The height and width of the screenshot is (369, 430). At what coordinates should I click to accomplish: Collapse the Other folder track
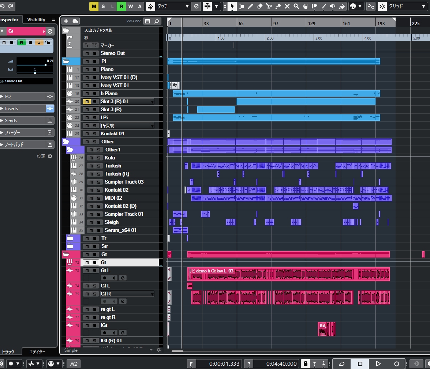point(66,142)
